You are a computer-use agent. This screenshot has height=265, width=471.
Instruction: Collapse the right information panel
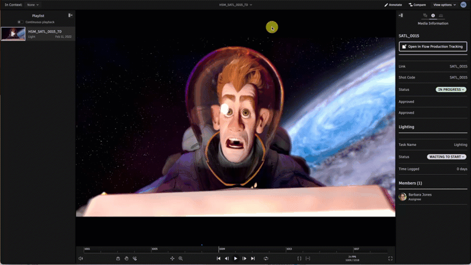[400, 15]
